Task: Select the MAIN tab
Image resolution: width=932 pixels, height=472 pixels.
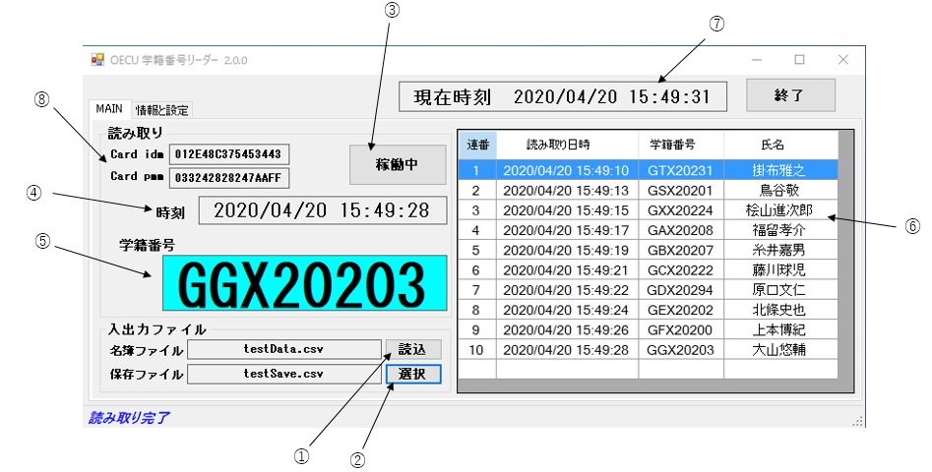Action: tap(109, 108)
